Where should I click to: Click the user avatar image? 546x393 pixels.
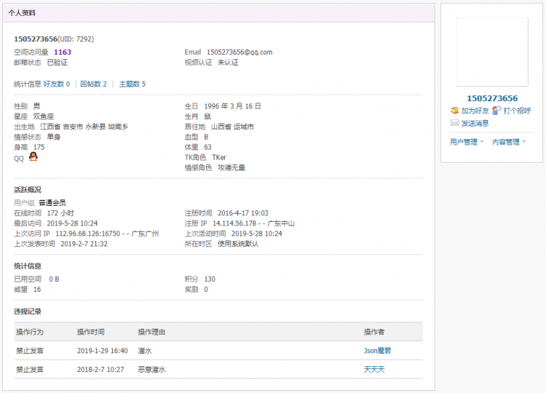click(492, 53)
